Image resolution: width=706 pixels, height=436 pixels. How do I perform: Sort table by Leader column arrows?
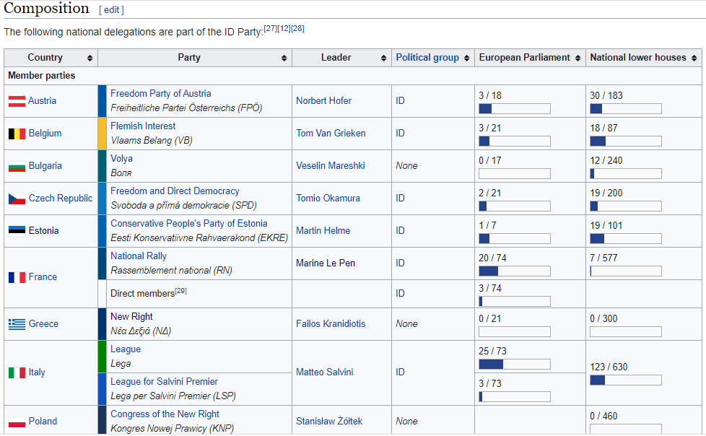[x=383, y=58]
